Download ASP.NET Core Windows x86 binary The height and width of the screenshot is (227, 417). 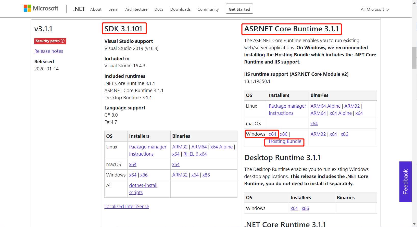click(x=344, y=134)
